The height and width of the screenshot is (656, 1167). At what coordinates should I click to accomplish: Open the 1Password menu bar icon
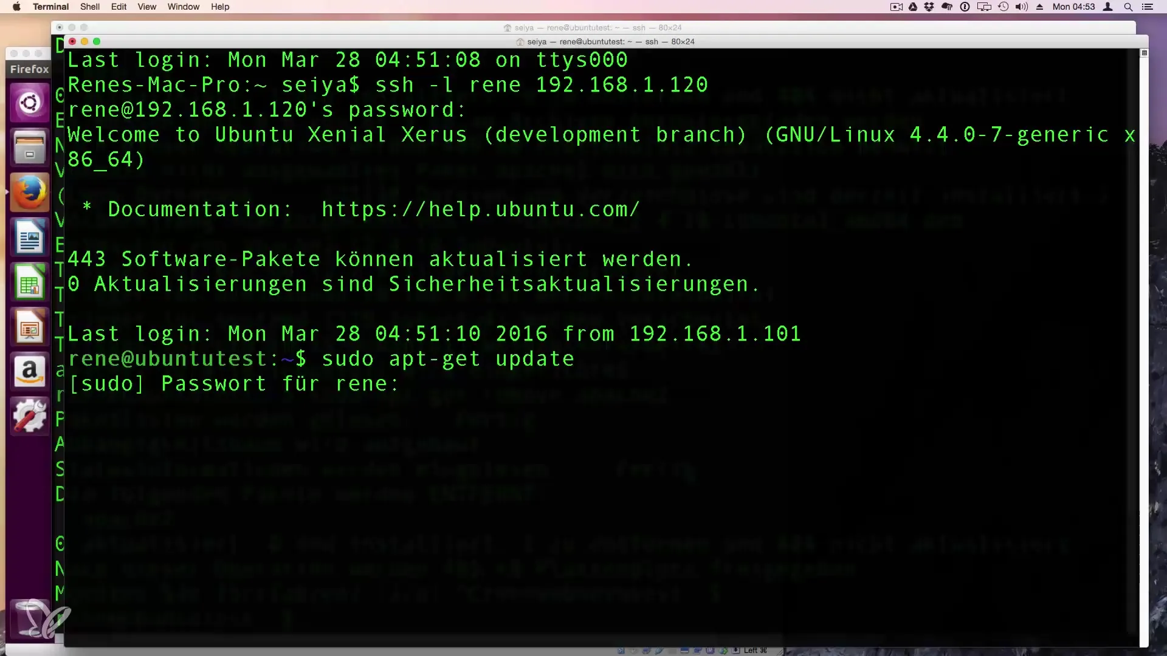(965, 7)
